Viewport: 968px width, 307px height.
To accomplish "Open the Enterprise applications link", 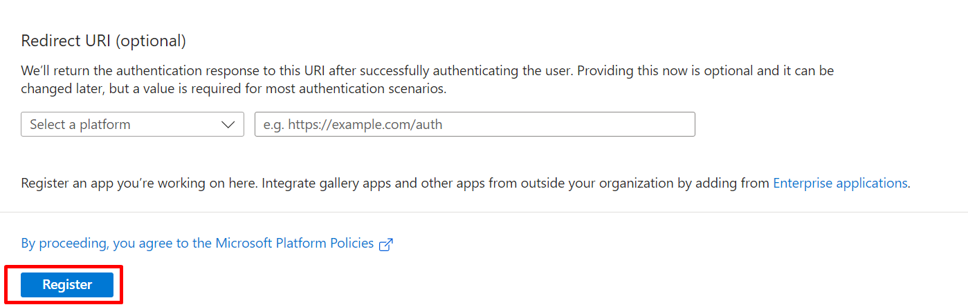I will [x=840, y=183].
